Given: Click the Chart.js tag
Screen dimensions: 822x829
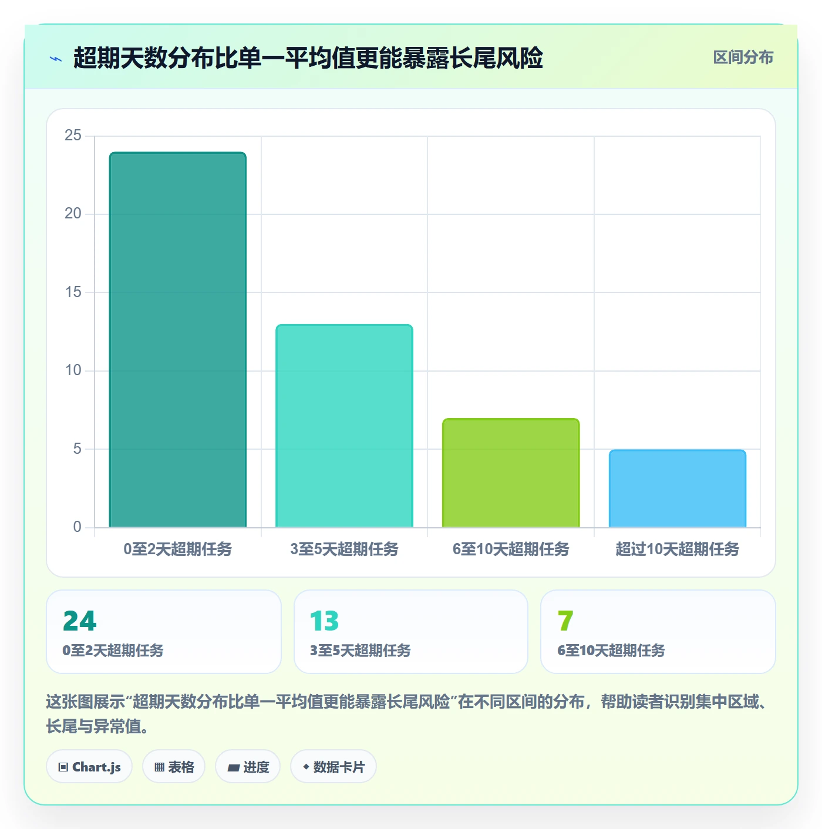Looking at the screenshot, I should 89,766.
